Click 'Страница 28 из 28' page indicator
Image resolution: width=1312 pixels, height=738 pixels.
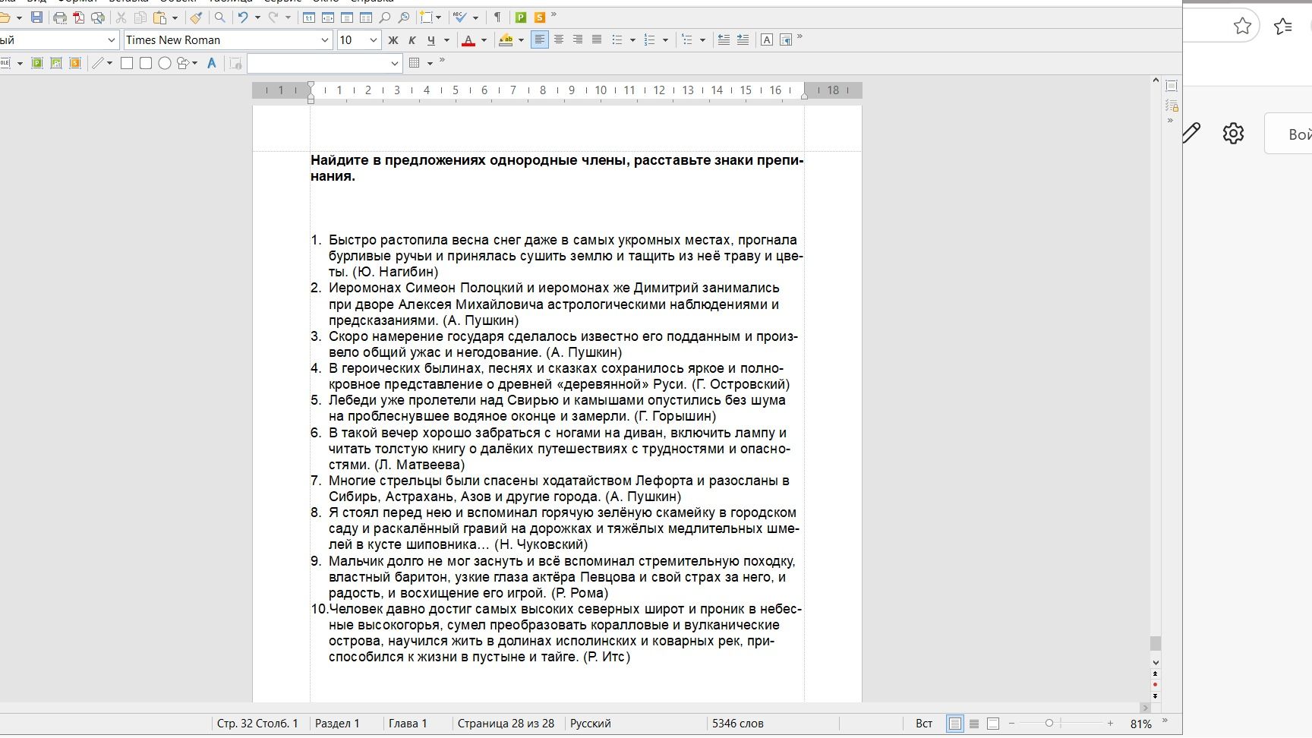tap(506, 724)
